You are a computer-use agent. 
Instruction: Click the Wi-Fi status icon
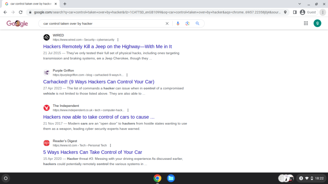307,178
